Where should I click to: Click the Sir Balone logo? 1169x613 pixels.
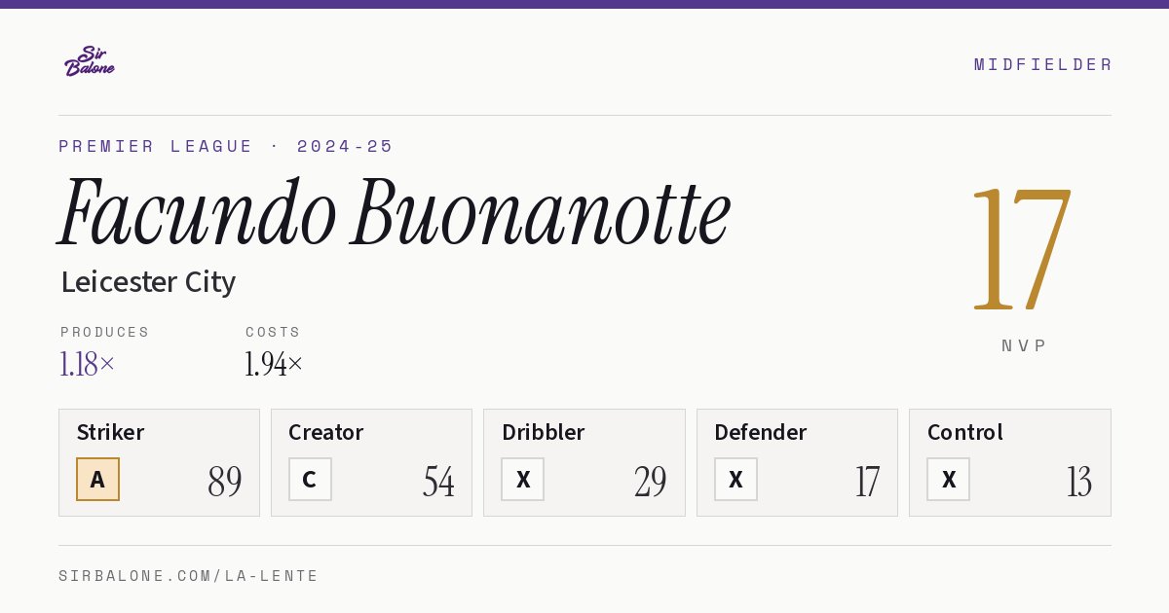(x=90, y=61)
